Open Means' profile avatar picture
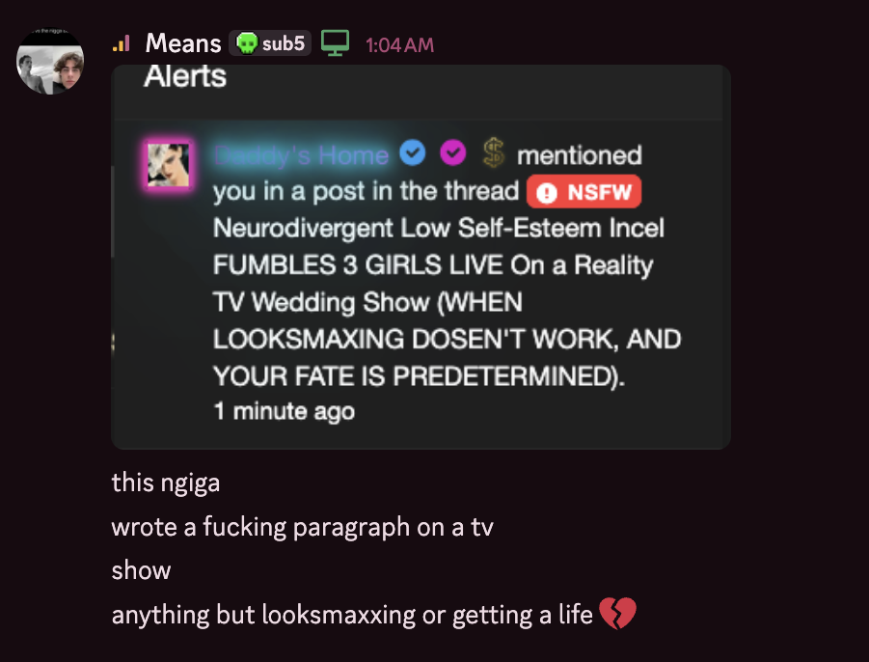The width and height of the screenshot is (869, 662). tap(50, 62)
